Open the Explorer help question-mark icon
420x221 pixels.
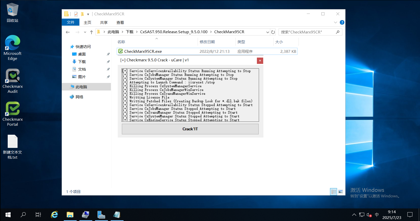[x=342, y=22]
